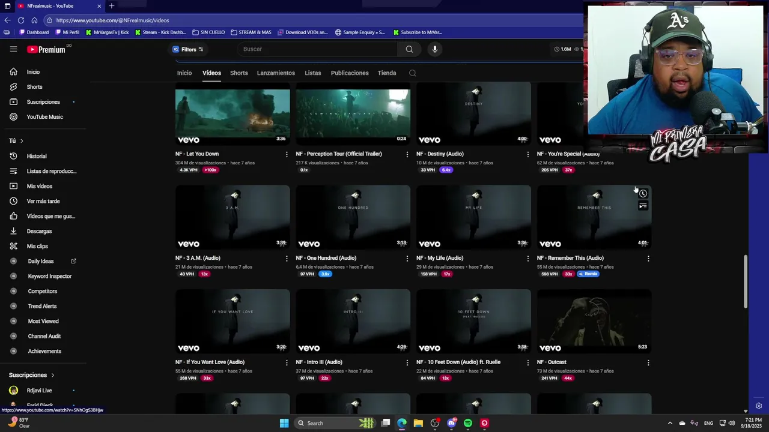The image size is (769, 432).
Task: Open Vídeos que me gustan
Action: point(50,216)
